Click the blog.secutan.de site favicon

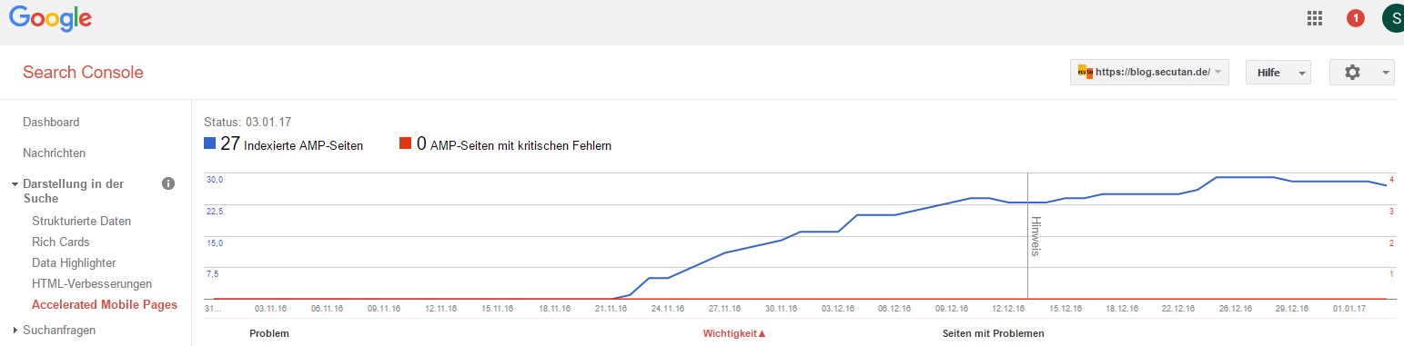(1085, 73)
